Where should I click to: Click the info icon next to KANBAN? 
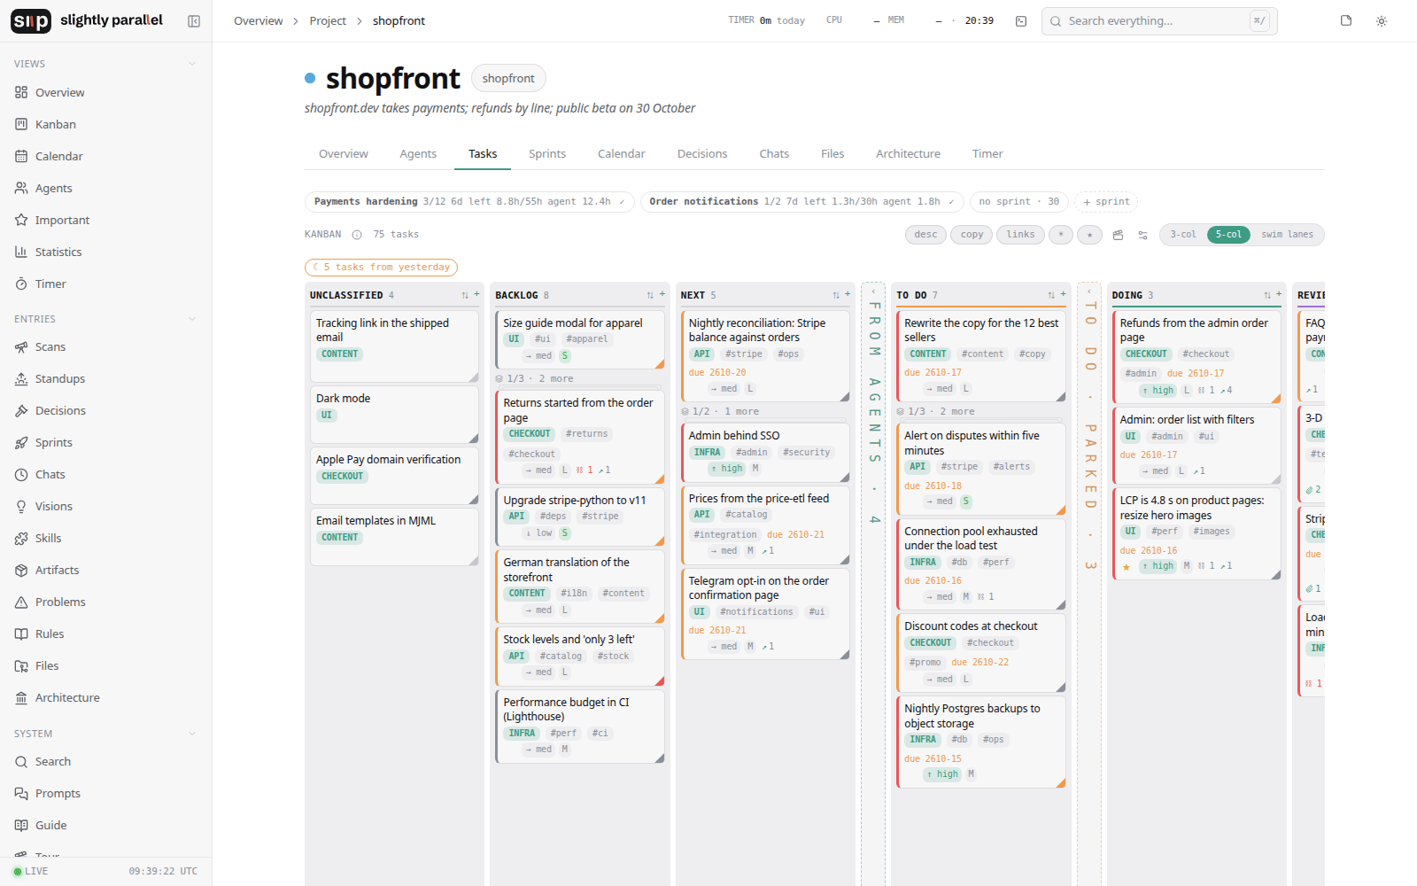click(357, 235)
